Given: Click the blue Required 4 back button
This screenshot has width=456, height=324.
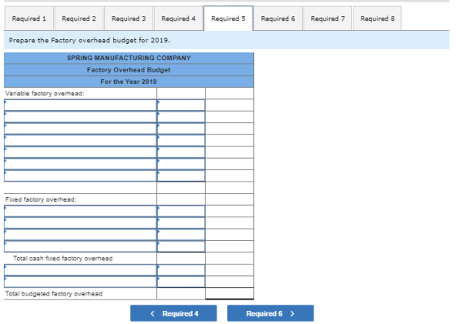Looking at the screenshot, I should click(x=173, y=313).
